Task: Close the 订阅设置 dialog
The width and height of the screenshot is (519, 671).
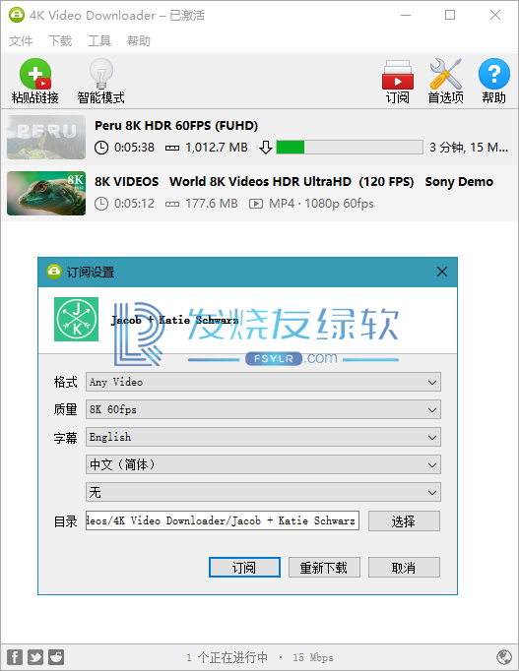Action: tap(442, 272)
